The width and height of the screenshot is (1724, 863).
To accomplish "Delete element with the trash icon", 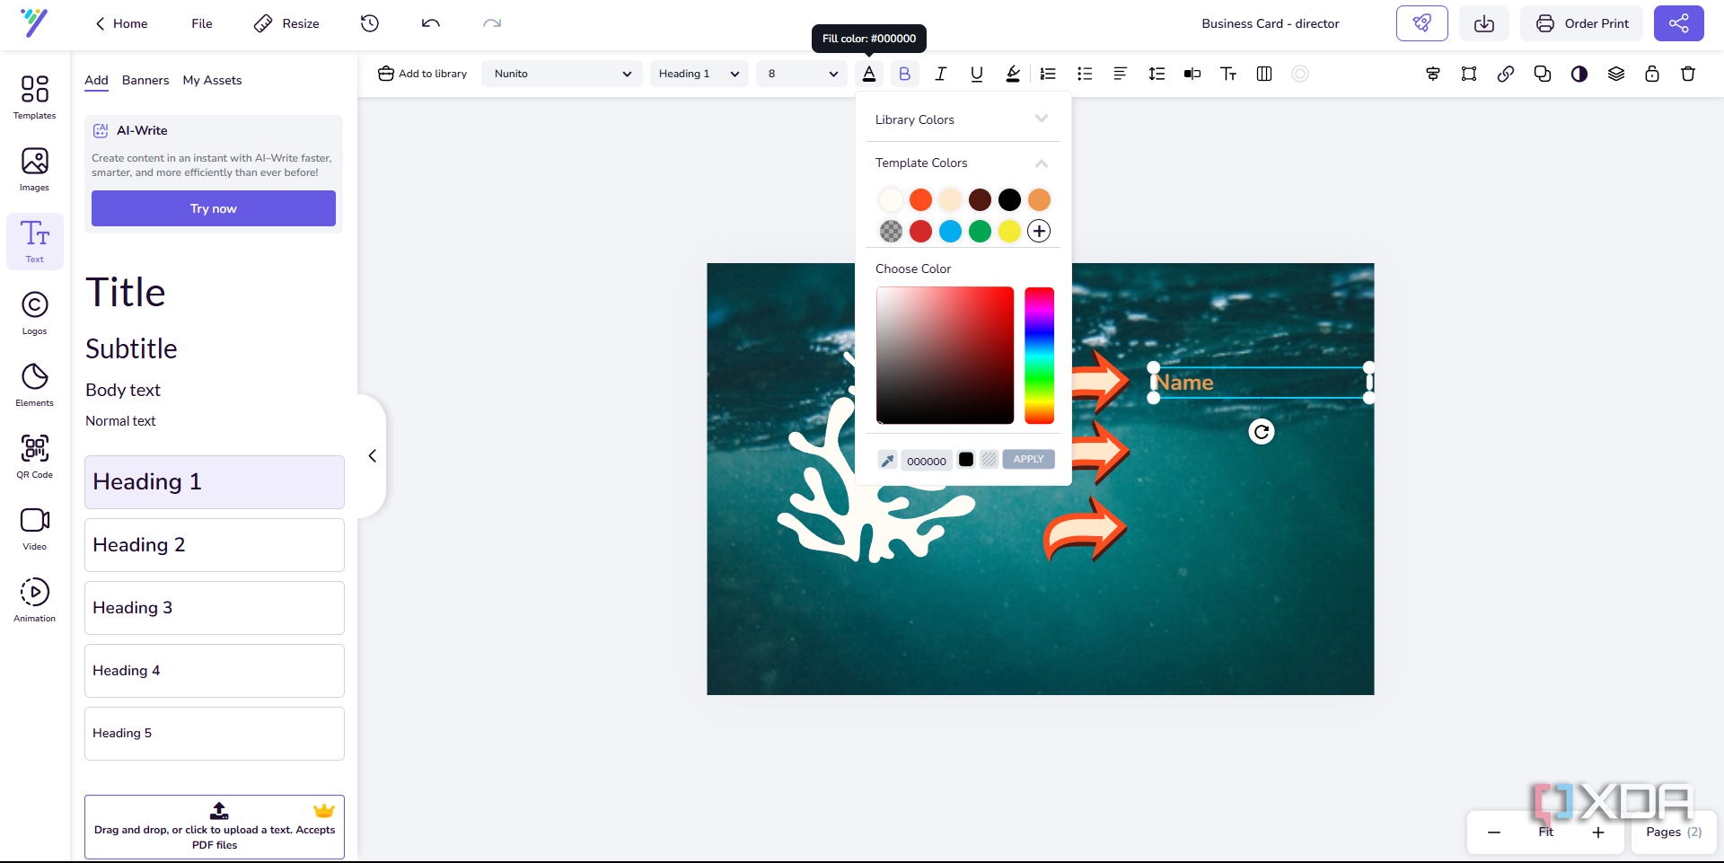I will coord(1688,74).
